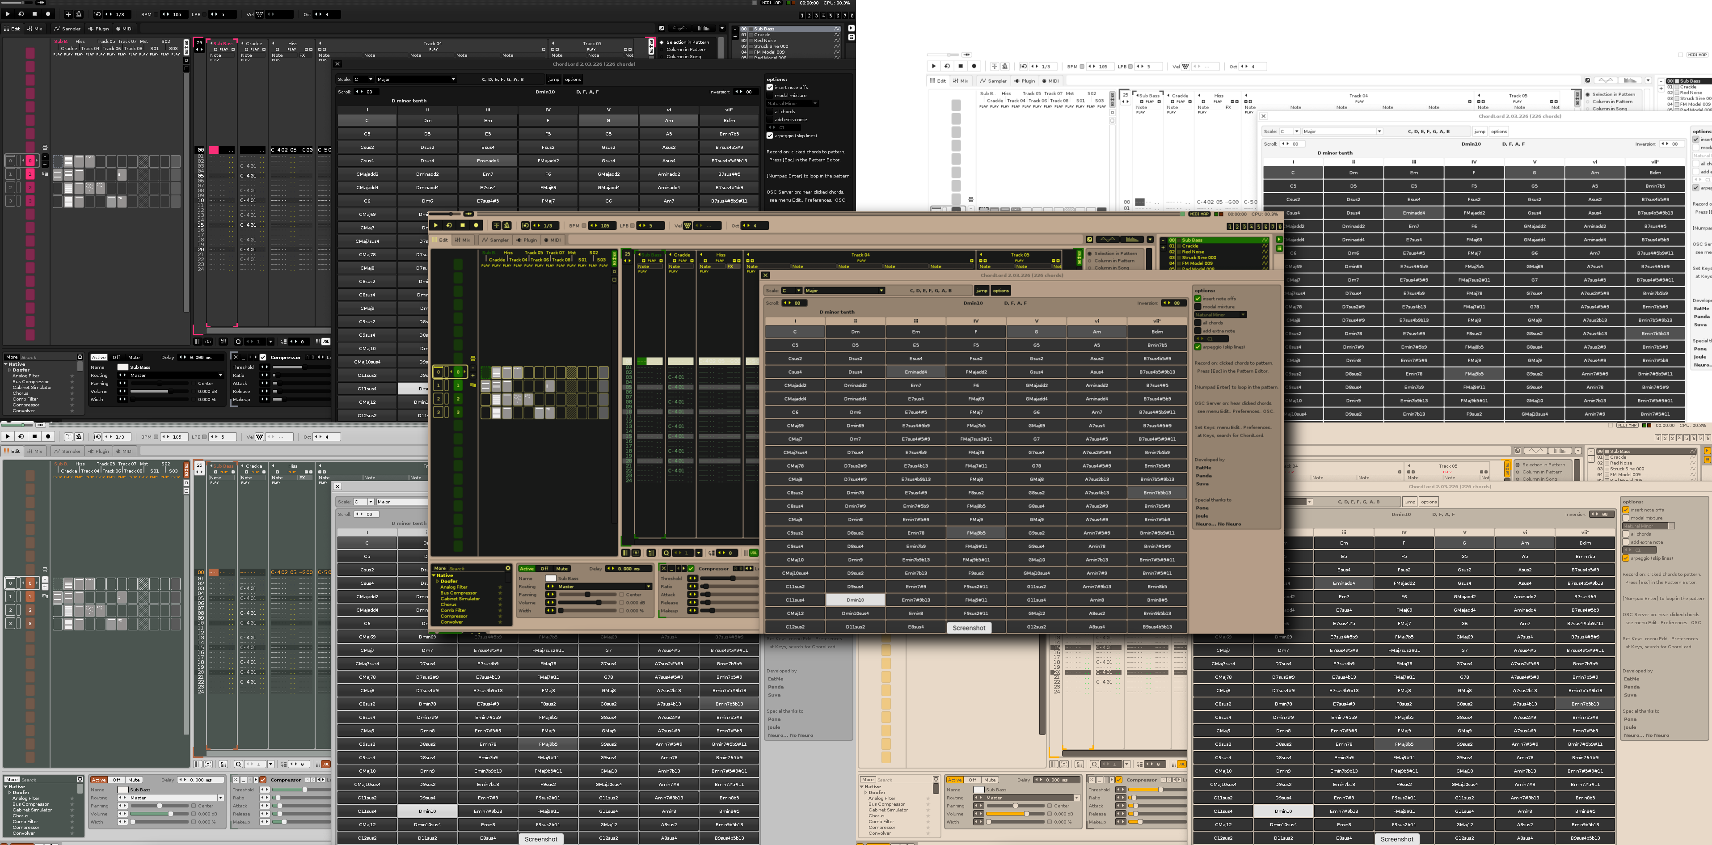Click the detach-arrow icon left of scopes, front window

coord(1089,239)
